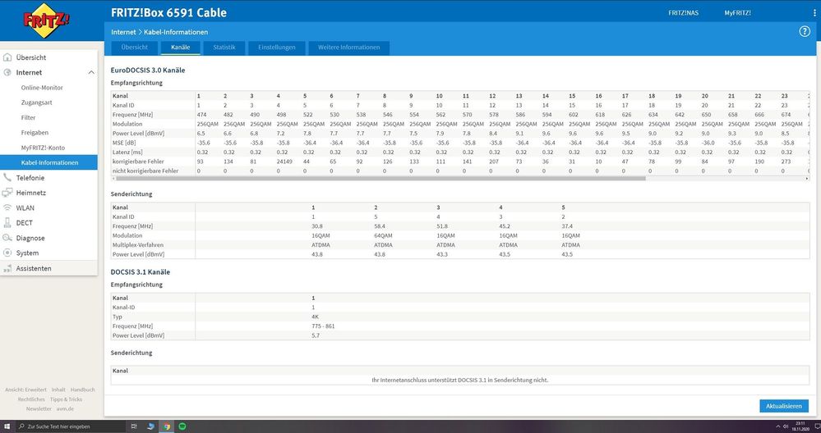This screenshot has height=433, width=821.
Task: Open the Chrome taskbar icon
Action: tap(167, 426)
